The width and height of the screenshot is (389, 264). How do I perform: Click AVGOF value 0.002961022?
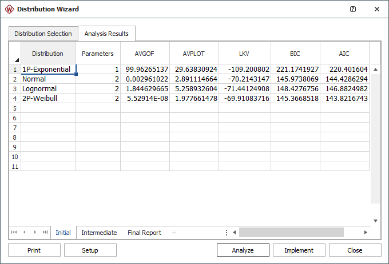(145, 79)
